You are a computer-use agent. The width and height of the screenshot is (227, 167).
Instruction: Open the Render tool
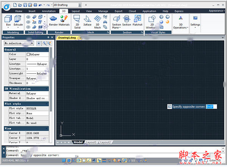tap(53, 20)
